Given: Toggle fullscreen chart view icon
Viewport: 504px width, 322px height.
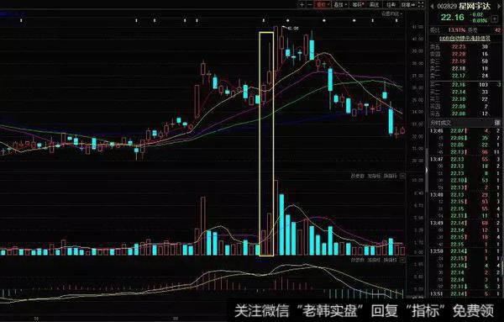Looking at the screenshot, I should click(x=421, y=4).
